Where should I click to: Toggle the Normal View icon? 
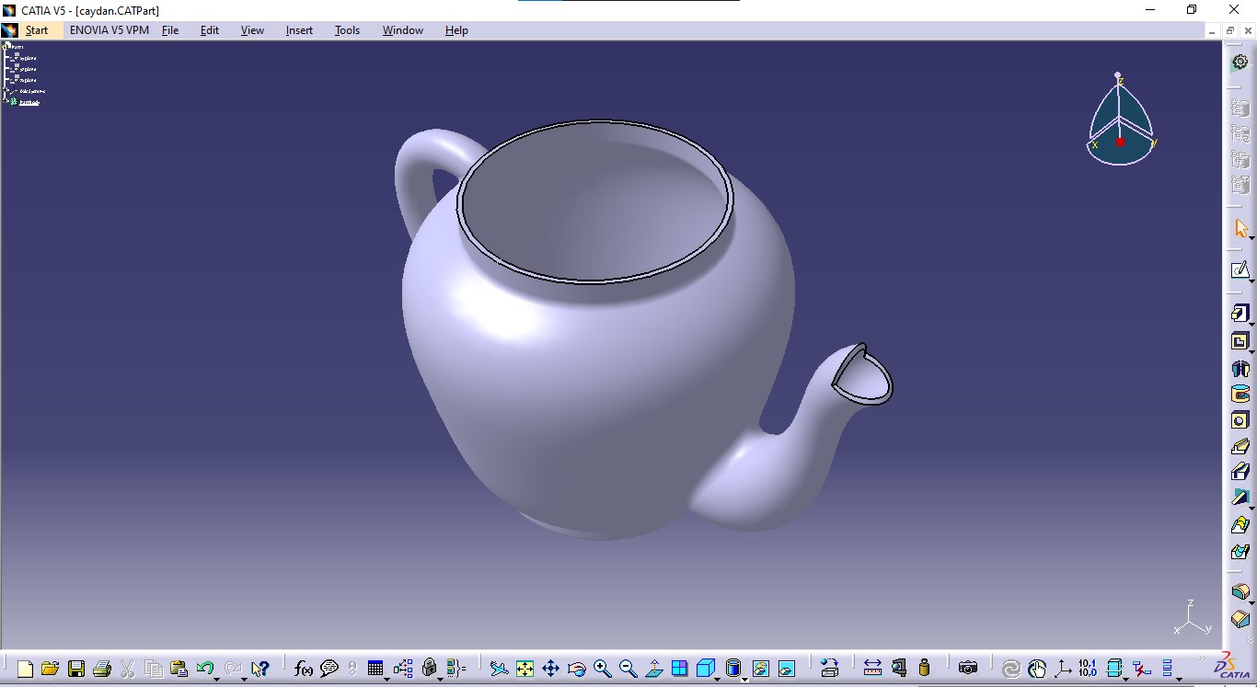tap(653, 669)
